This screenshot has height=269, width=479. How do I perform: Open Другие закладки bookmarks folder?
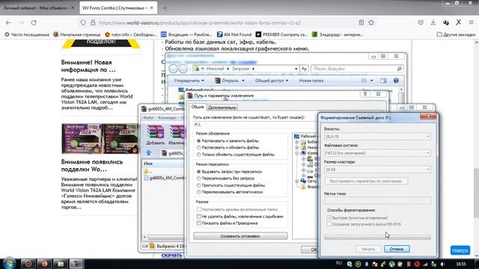(x=456, y=34)
